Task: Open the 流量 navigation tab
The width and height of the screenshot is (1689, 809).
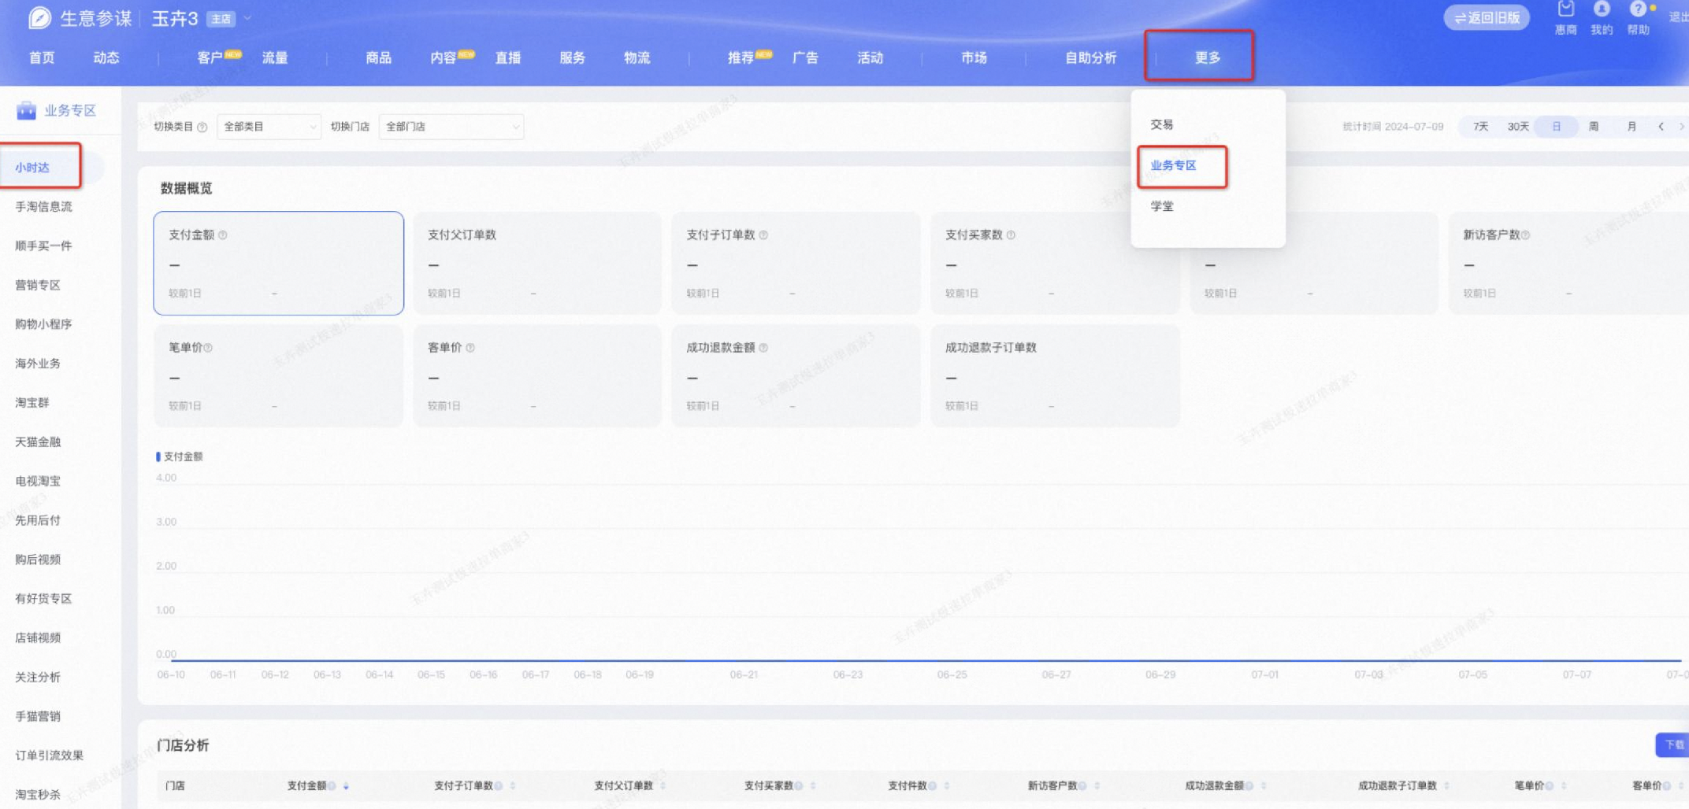Action: 275,57
